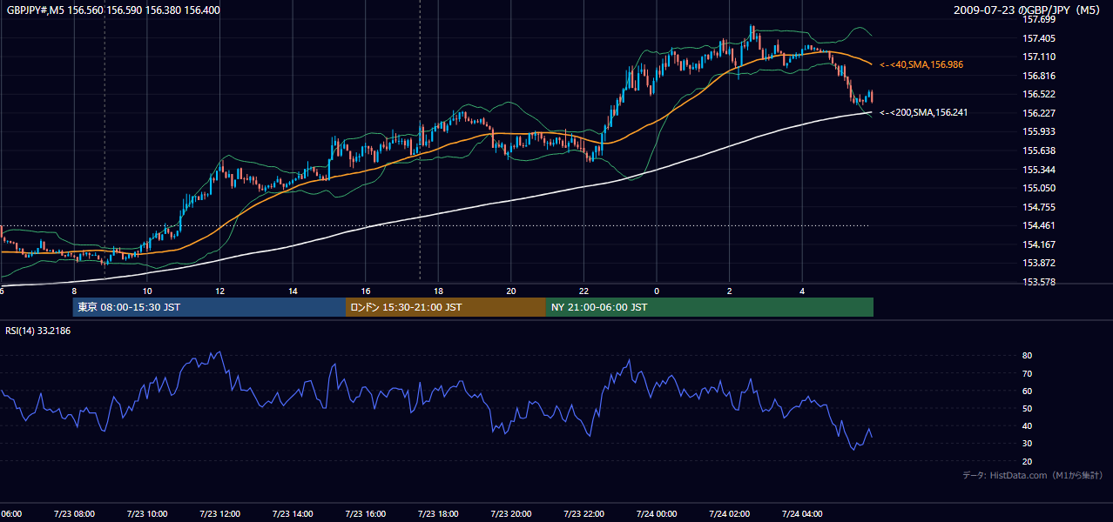Click RSI scale value 50

pos(1028,408)
